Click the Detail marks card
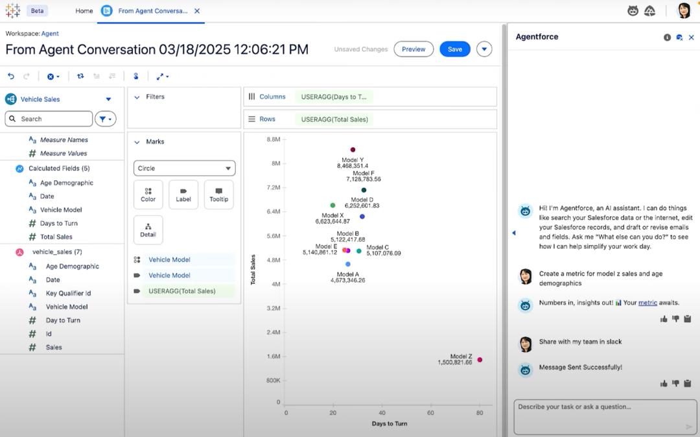Screen dimensions: 700x437 pos(148,230)
